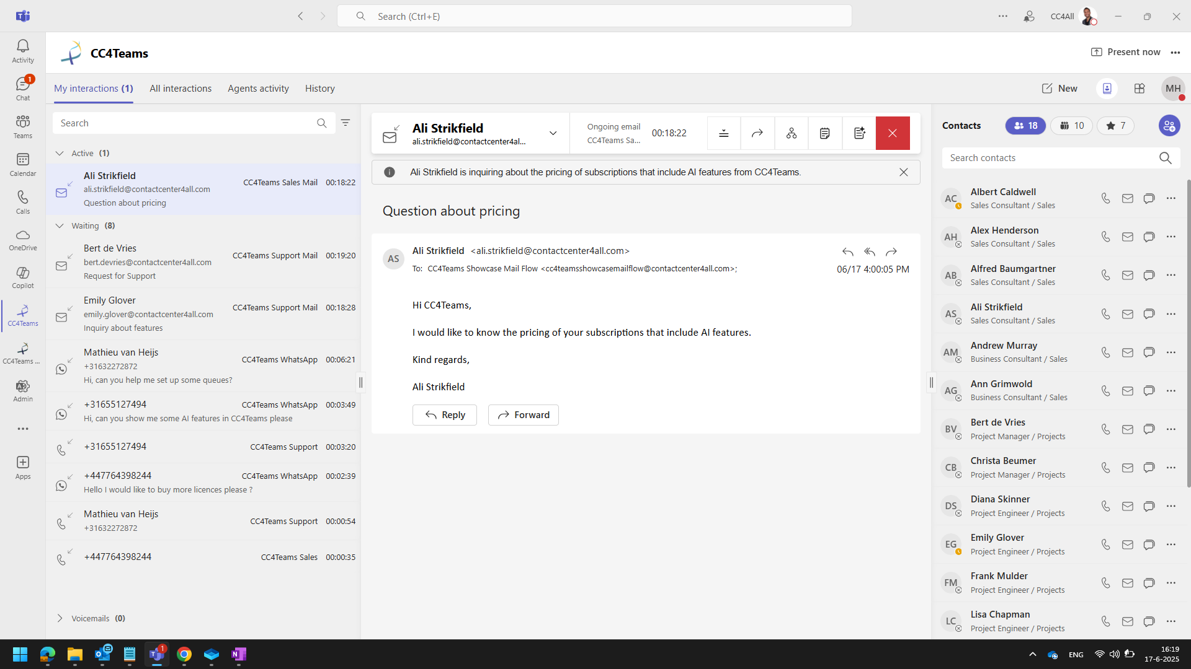Screen dimensions: 1191x669
Task: Forward the ongoing email interaction using the arrow icon
Action: pos(757,133)
